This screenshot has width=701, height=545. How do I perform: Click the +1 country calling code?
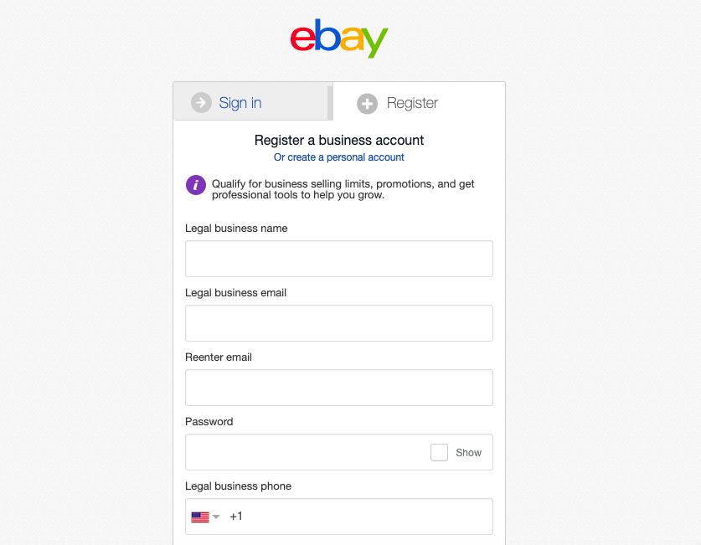[x=236, y=517]
